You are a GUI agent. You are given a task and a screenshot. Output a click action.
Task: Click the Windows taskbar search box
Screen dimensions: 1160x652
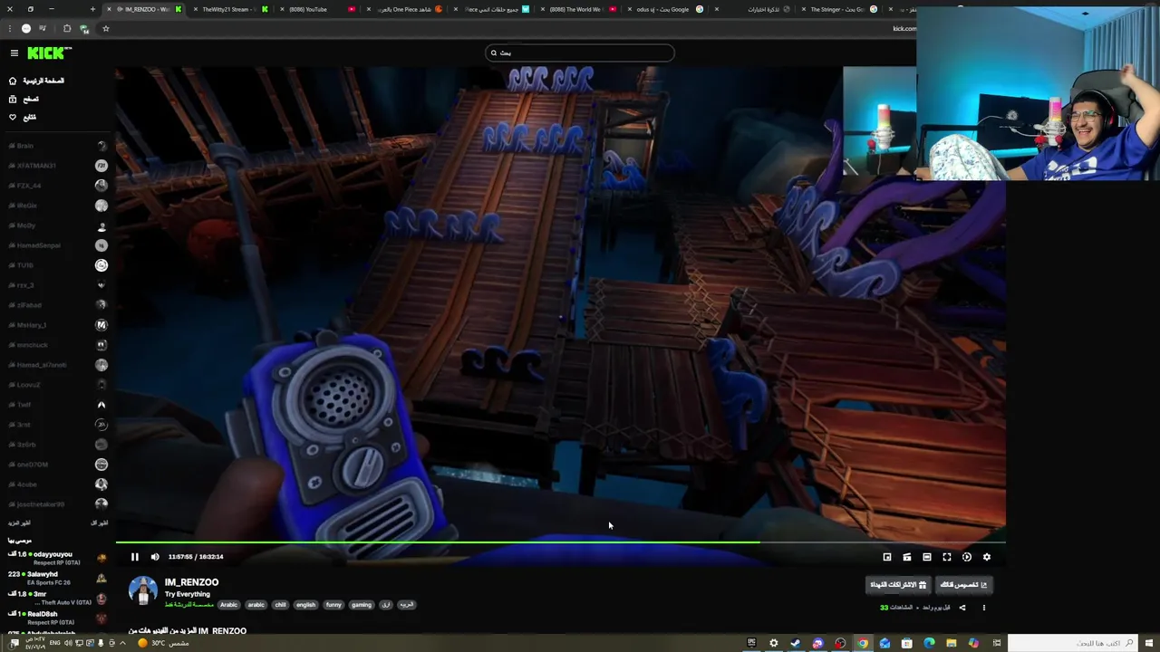coord(1072,643)
